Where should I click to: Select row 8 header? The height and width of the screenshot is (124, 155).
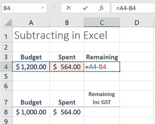[6, 112]
